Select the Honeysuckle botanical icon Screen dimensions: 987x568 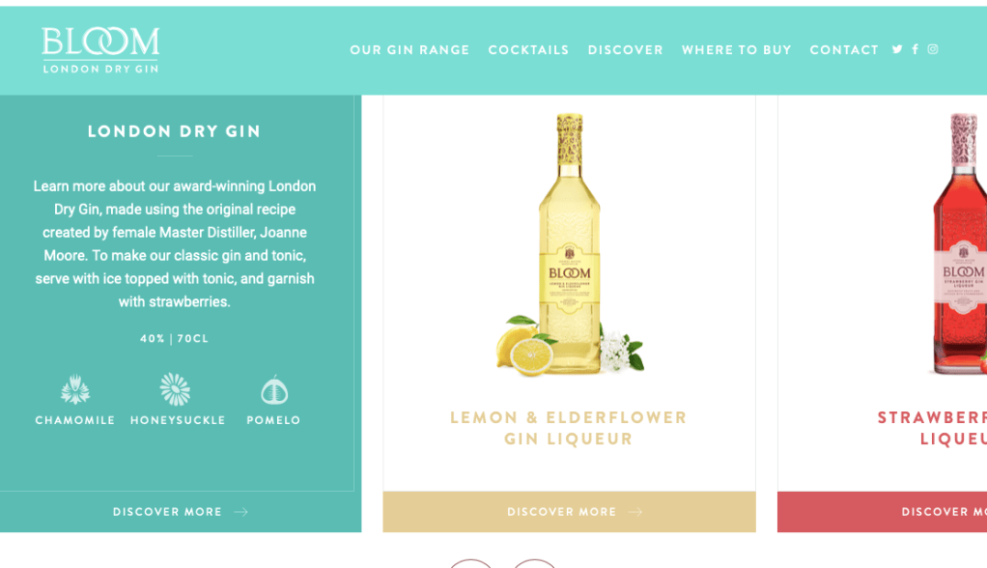(175, 388)
